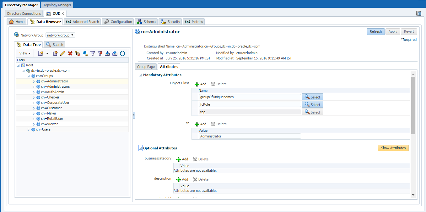Open the Configuration tab
This screenshot has width=426, height=212.
(x=118, y=22)
